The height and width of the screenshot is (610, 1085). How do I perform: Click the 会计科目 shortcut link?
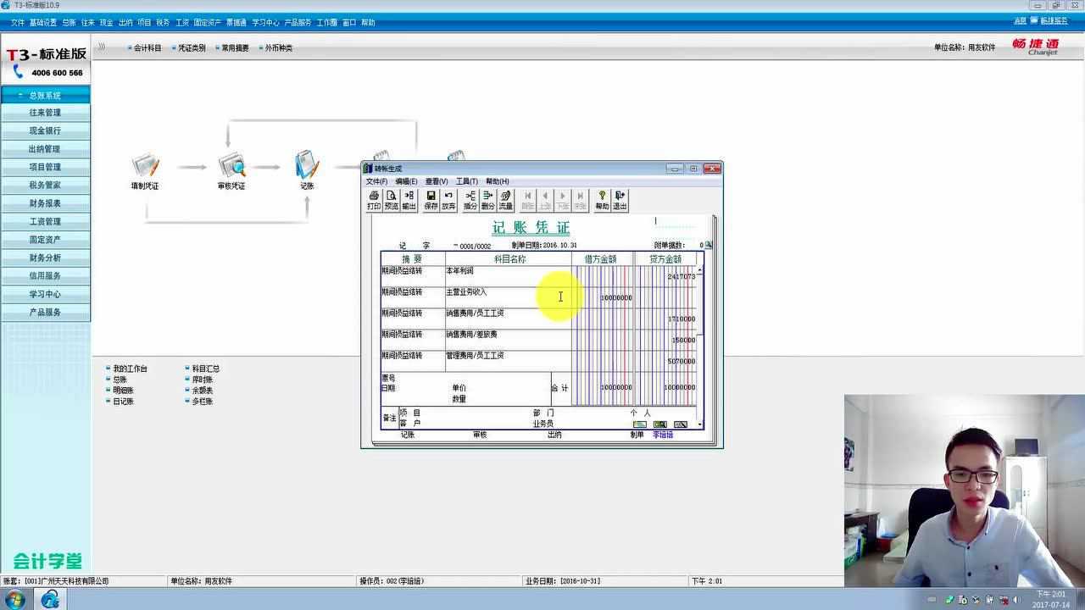[147, 48]
